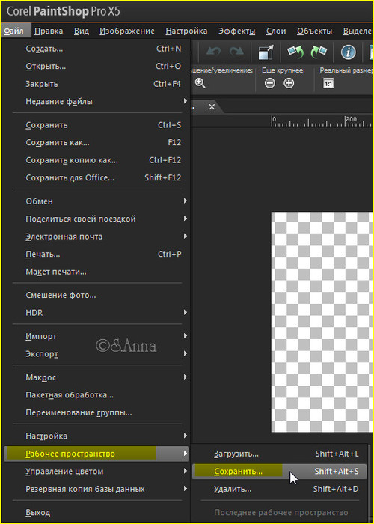The width and height of the screenshot is (374, 524).
Task: Click the transparent checkerboard canvas
Action: click(322, 322)
